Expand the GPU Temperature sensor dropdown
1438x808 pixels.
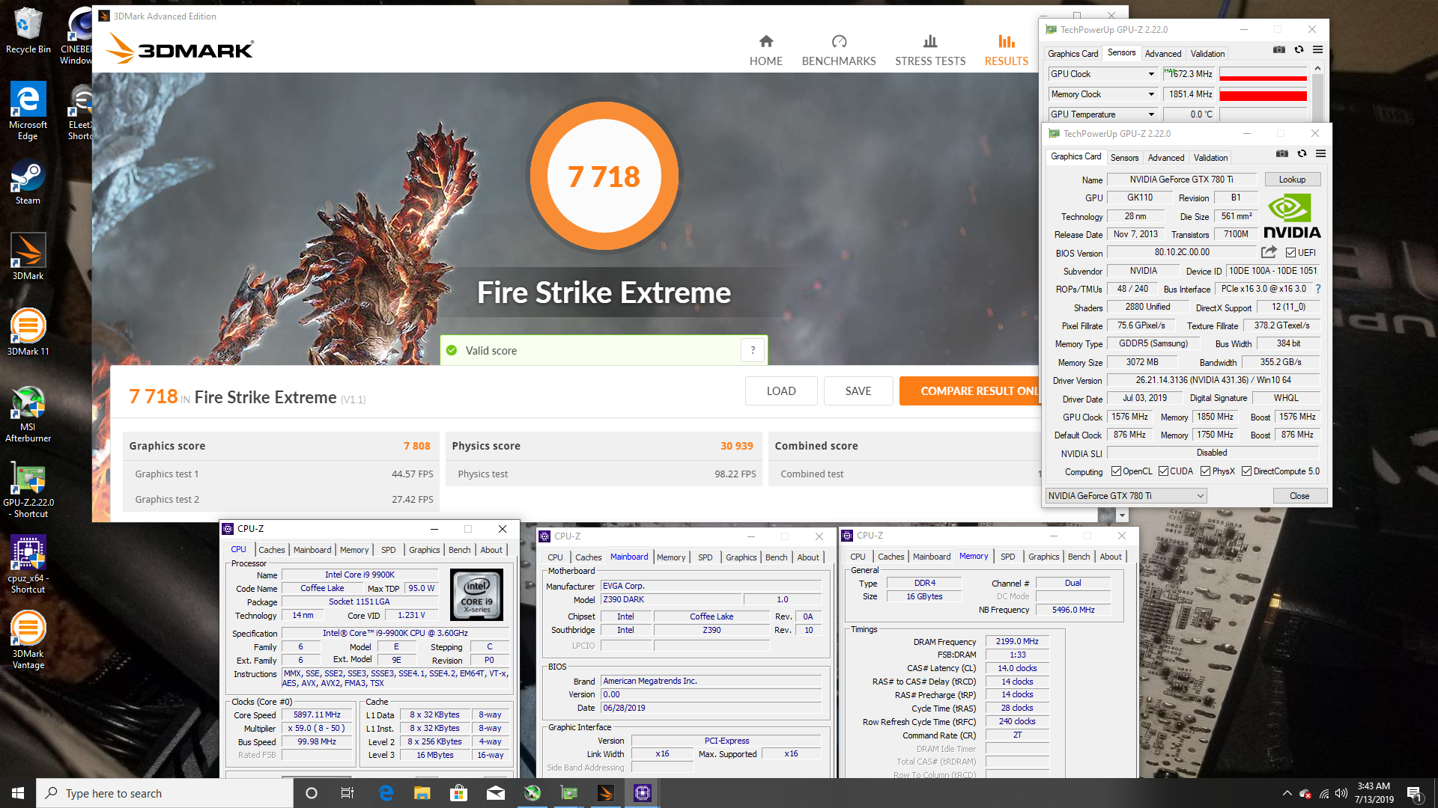[1151, 114]
